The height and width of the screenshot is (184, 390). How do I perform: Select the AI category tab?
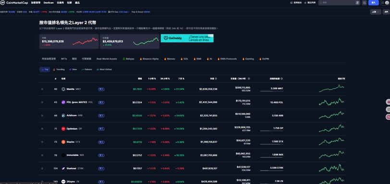coord(209,59)
